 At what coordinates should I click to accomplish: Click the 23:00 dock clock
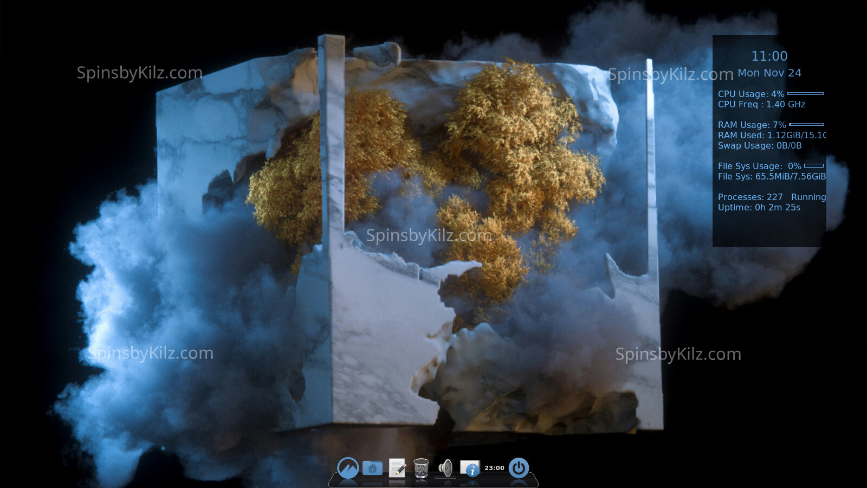[494, 467]
